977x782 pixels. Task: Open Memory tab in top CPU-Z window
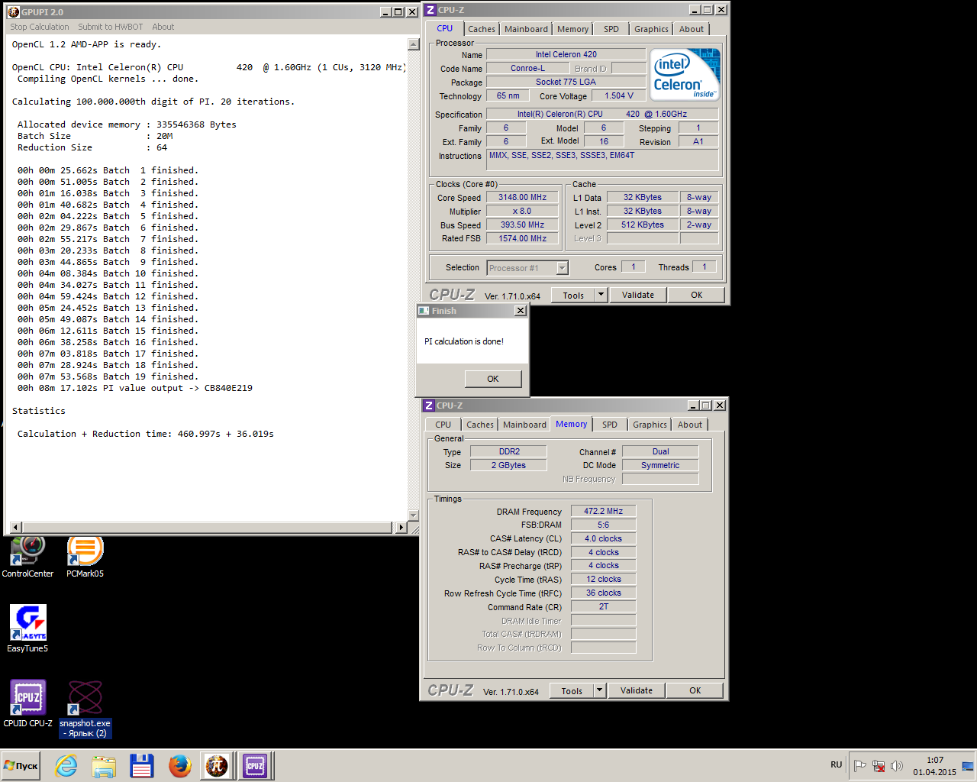pos(573,29)
